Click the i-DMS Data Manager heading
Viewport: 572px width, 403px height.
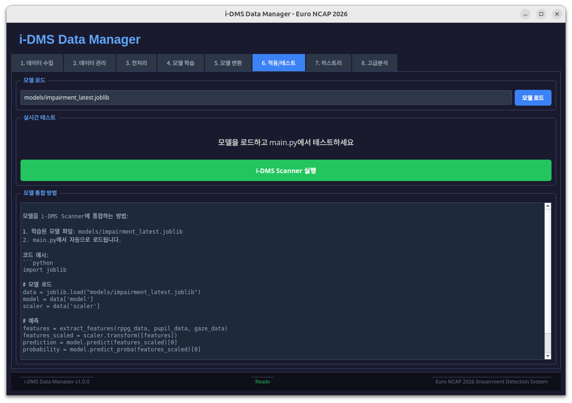[x=79, y=40]
